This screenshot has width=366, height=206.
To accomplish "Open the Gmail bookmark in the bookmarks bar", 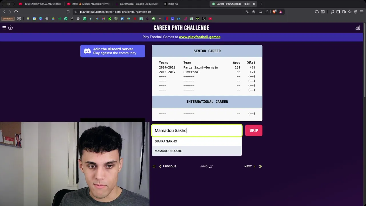I will click(103, 19).
